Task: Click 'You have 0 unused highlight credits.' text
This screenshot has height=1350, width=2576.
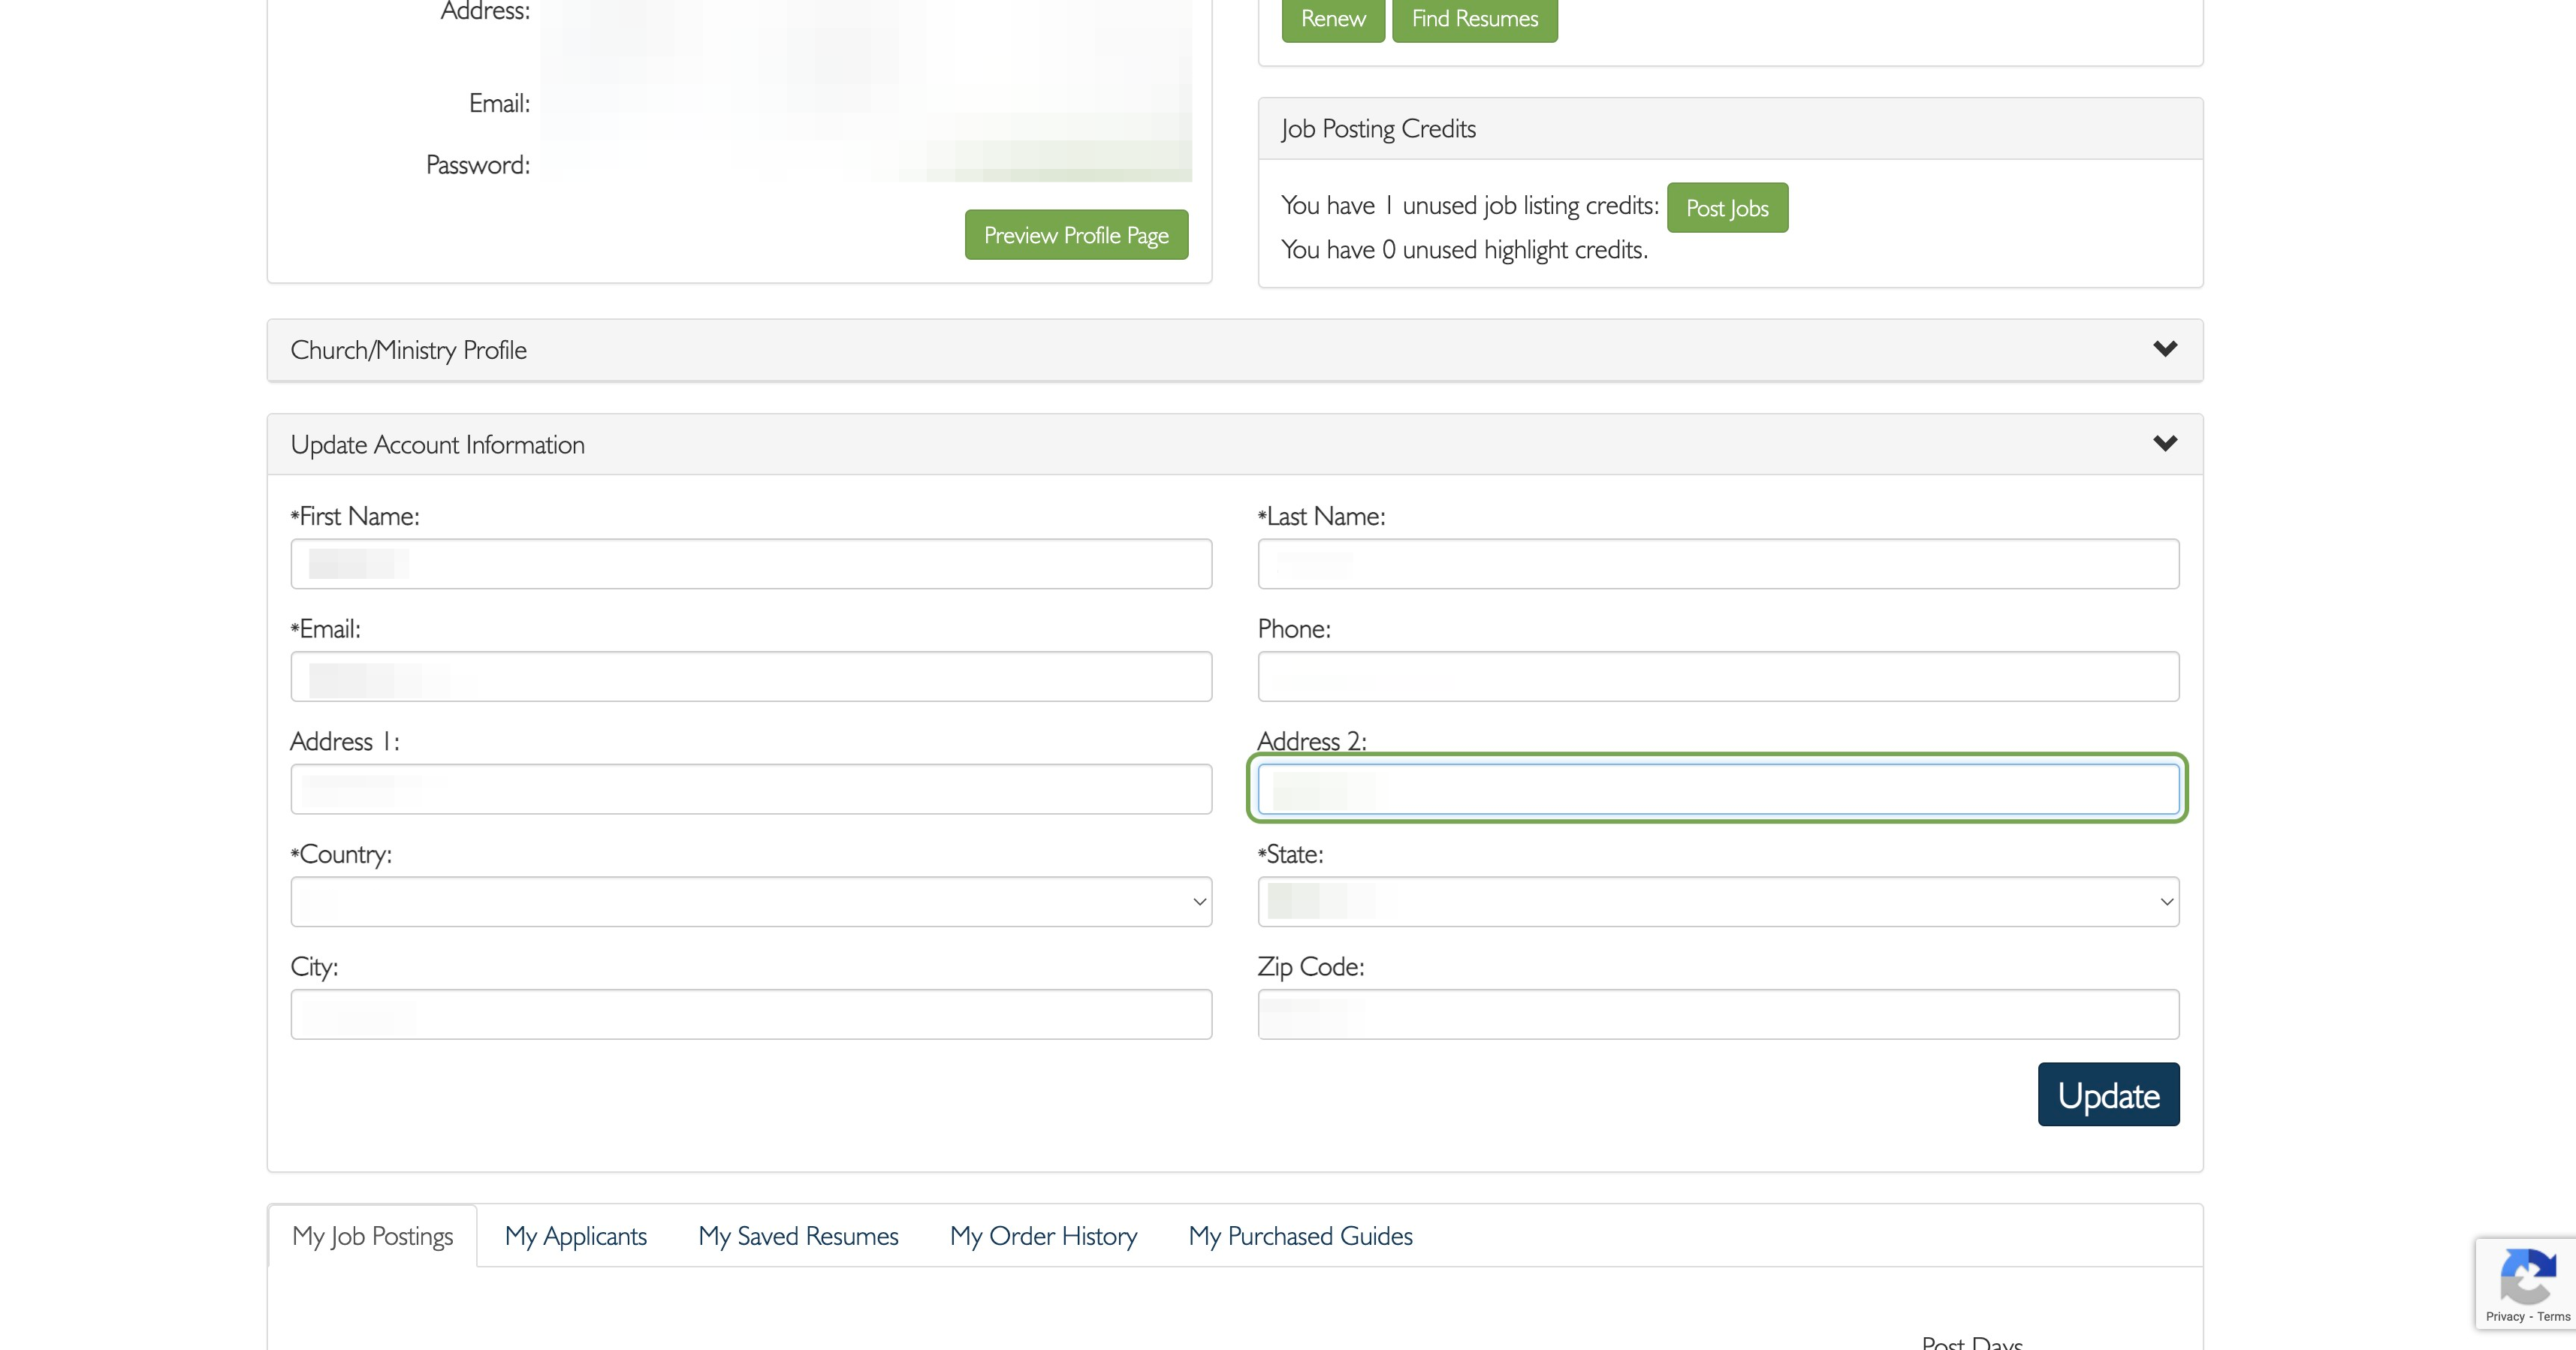Action: 1464,250
